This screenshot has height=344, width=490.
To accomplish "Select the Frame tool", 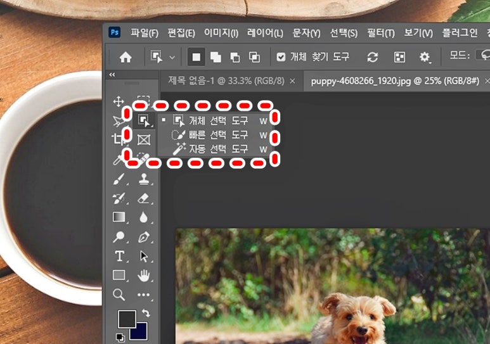I will pyautogui.click(x=144, y=139).
